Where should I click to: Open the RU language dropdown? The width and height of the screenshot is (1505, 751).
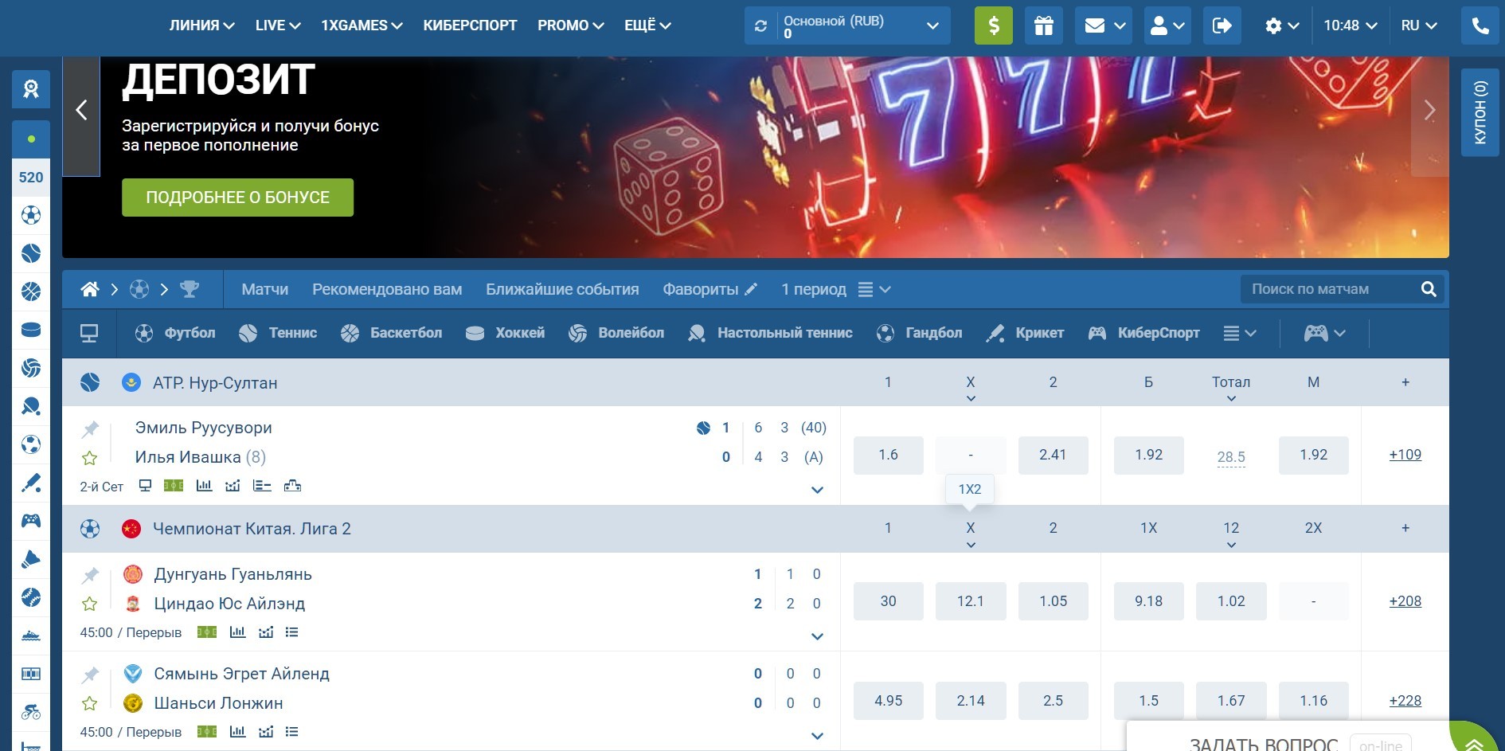point(1419,25)
